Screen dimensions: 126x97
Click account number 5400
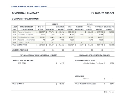(15, 42)
